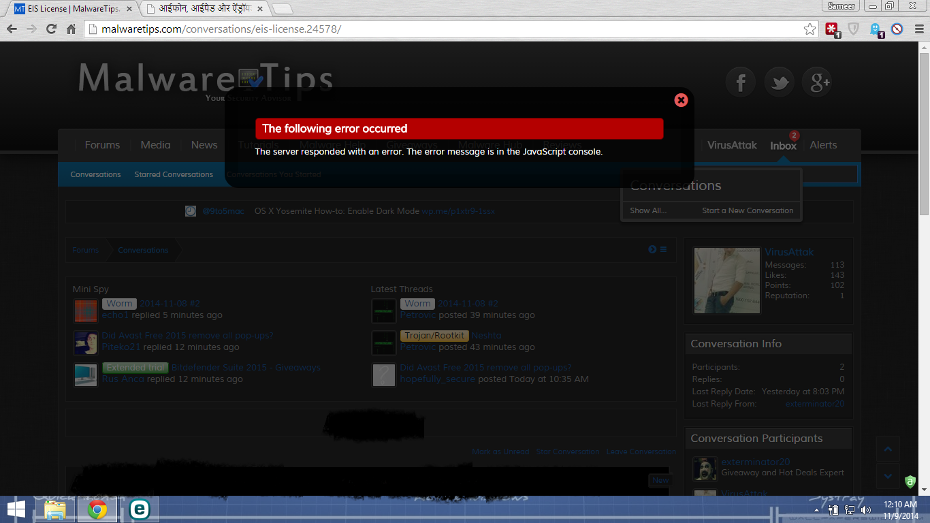Screen dimensions: 930x523
Task: Click the LastPass extension icon
Action: [x=832, y=29]
